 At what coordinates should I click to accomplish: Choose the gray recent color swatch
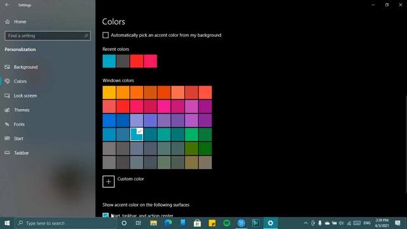tap(123, 61)
